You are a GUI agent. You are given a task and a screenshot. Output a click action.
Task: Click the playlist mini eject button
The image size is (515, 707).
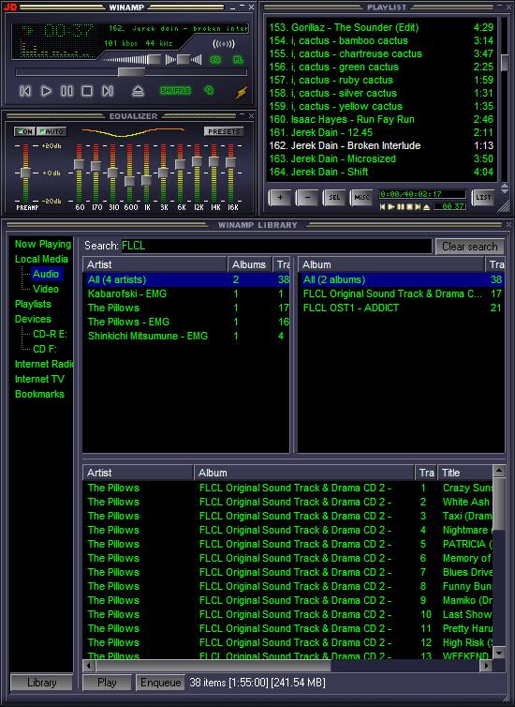(426, 206)
